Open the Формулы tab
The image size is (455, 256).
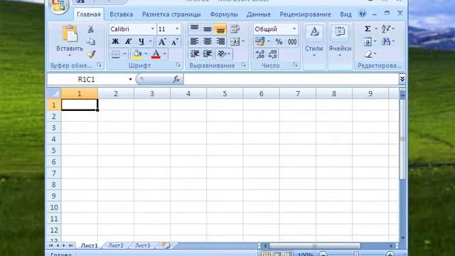224,14
